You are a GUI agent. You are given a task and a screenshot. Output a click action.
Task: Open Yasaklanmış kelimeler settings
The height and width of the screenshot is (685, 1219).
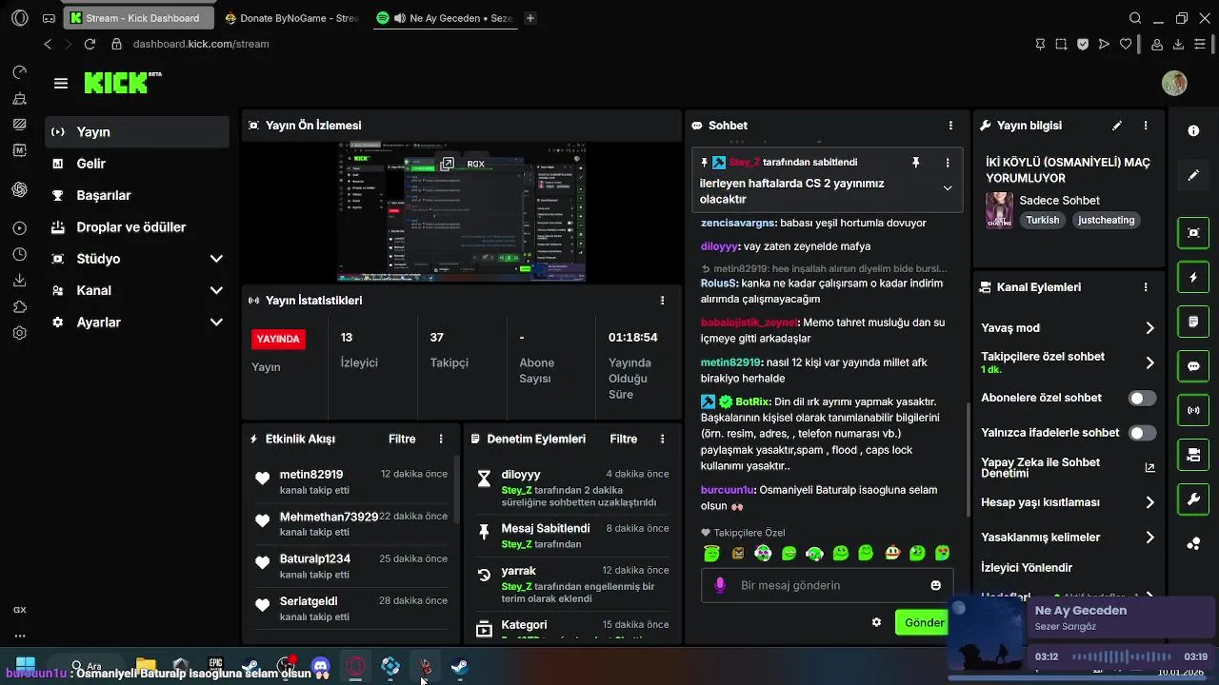tap(1068, 538)
